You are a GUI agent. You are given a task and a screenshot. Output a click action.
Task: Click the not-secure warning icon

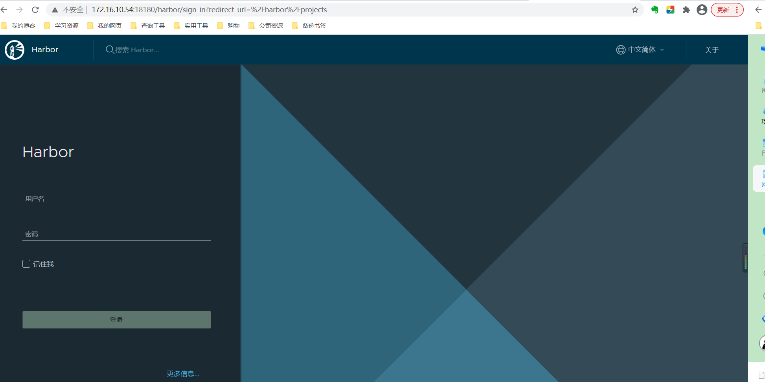pos(55,10)
